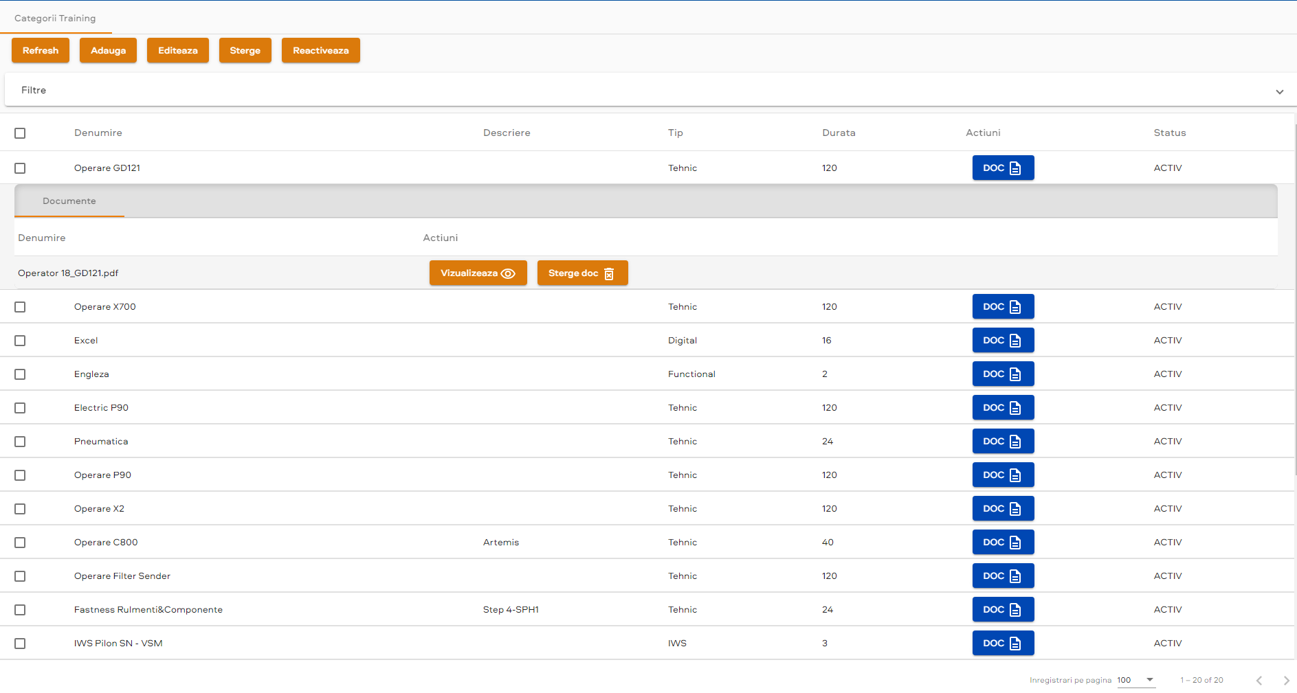The width and height of the screenshot is (1297, 693).
Task: Switch to the Categorii Training tab
Action: click(55, 19)
